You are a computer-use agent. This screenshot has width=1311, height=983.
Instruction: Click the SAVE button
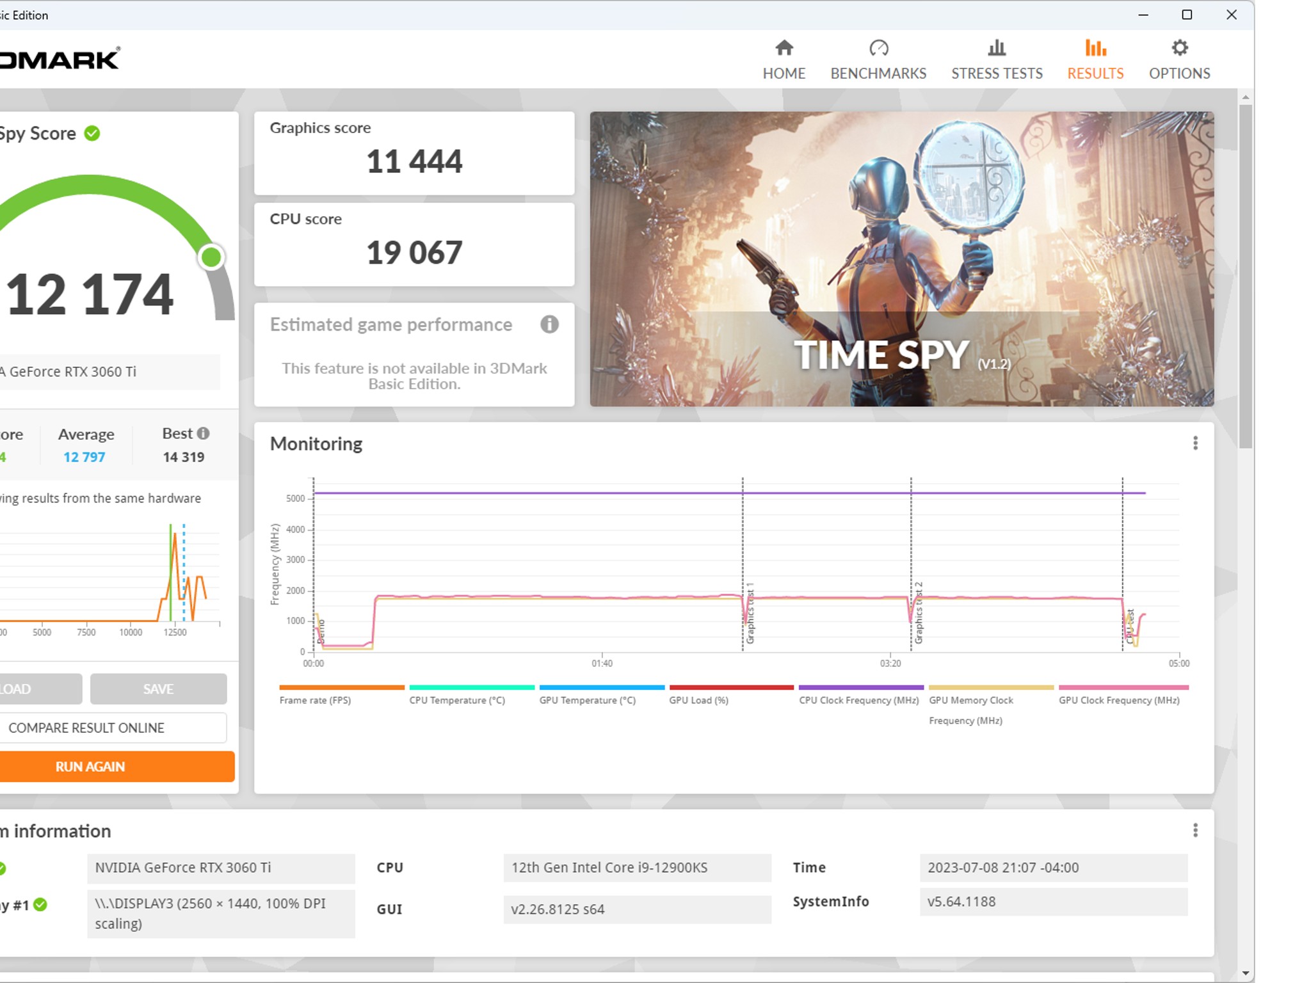pyautogui.click(x=158, y=689)
